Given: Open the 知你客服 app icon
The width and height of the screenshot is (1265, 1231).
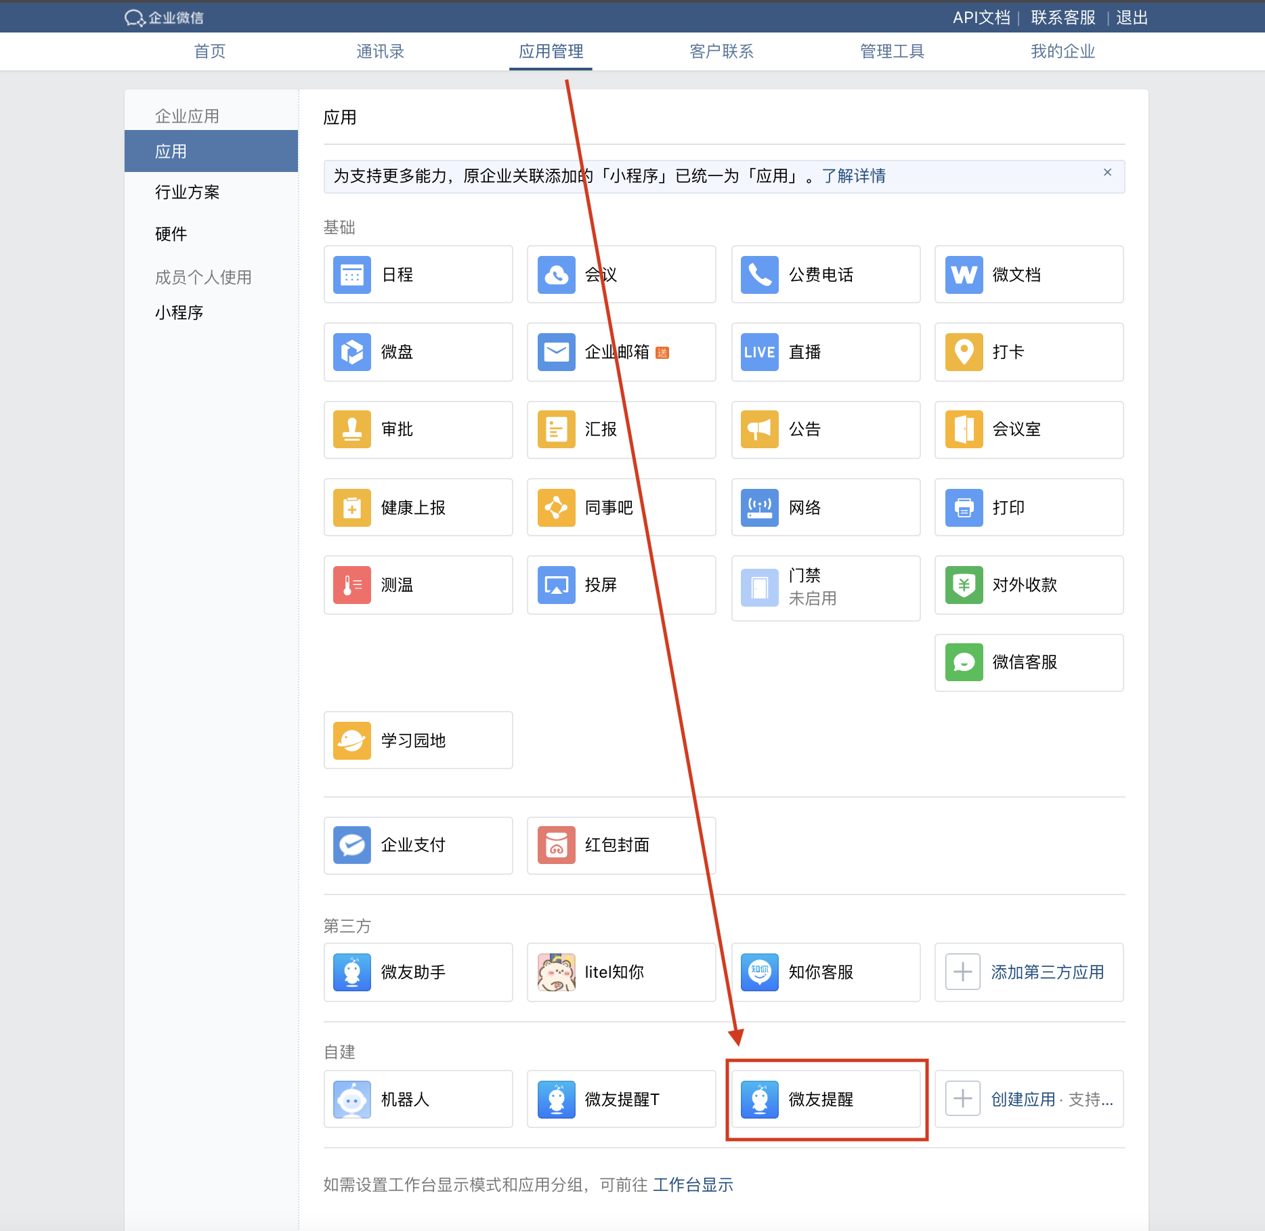Looking at the screenshot, I should coord(760,972).
